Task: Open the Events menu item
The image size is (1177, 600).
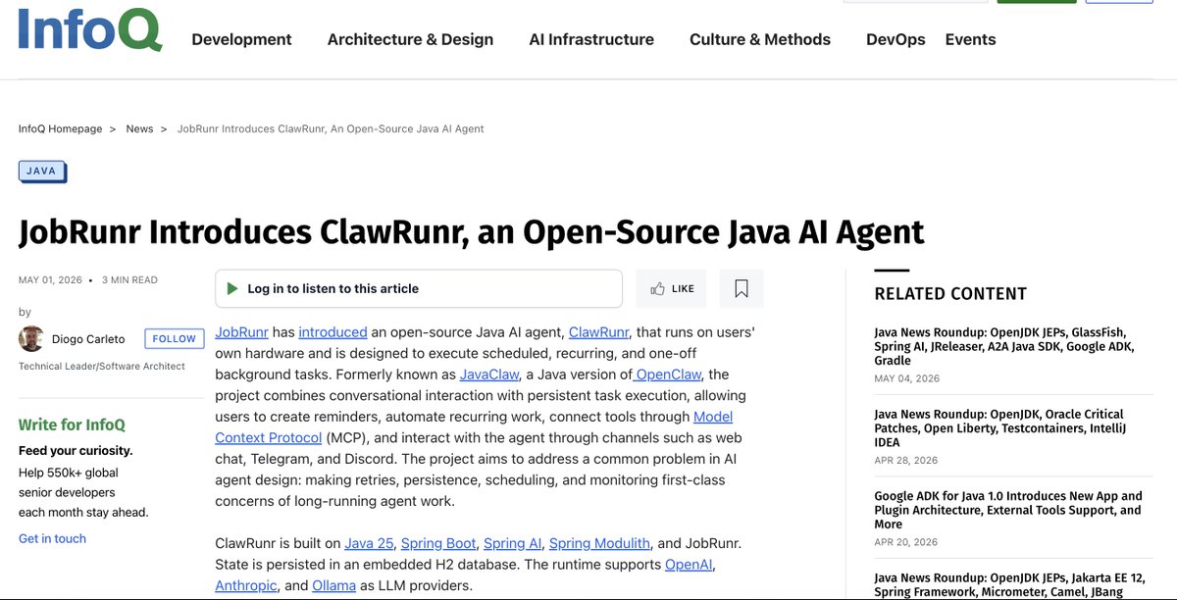Action: 970,39
